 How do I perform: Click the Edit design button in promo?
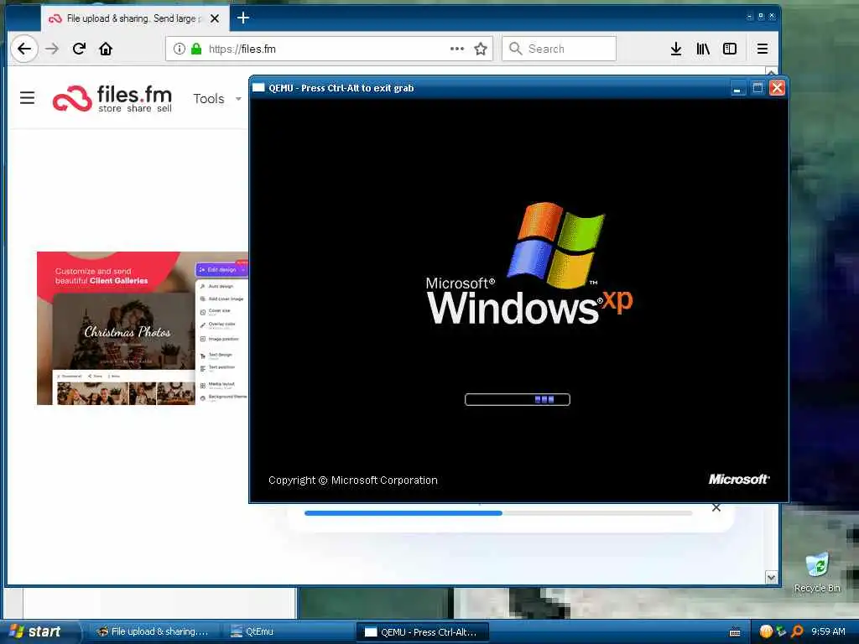point(221,269)
